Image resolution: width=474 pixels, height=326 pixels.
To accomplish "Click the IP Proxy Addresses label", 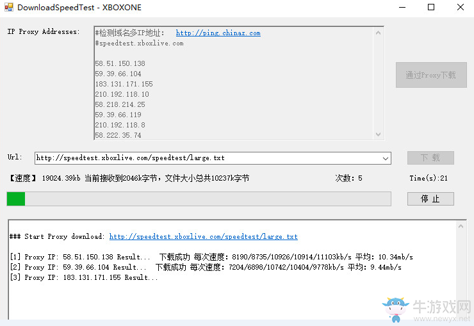I will pos(44,32).
